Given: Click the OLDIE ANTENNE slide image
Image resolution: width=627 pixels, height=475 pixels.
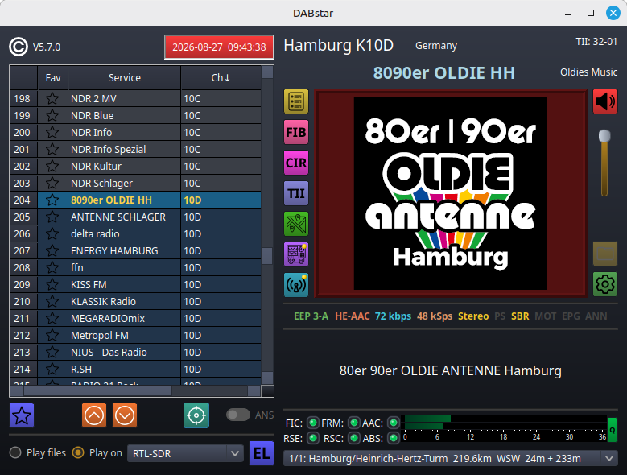Looking at the screenshot, I should [x=450, y=193].
